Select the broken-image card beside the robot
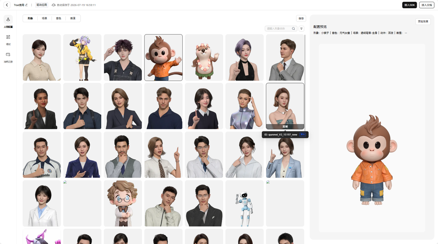The height and width of the screenshot is (244, 438). (x=285, y=204)
